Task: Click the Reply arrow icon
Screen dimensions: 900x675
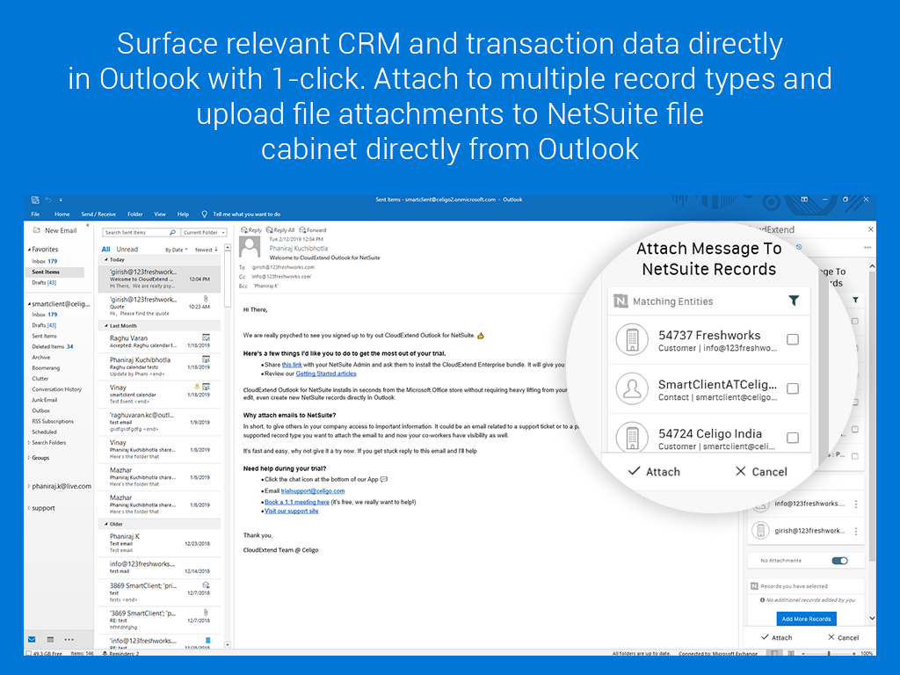Action: tap(244, 230)
